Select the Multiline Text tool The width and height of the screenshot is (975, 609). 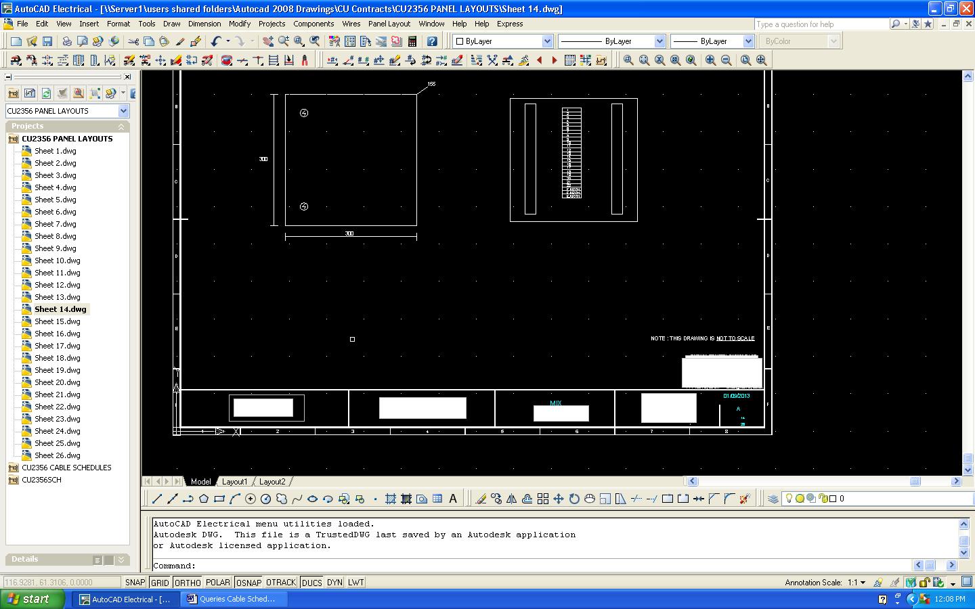452,499
